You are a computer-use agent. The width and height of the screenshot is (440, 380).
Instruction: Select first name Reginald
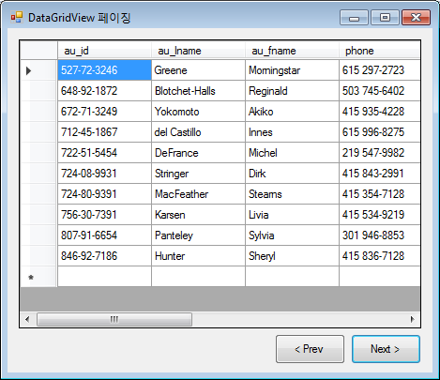[x=292, y=91]
